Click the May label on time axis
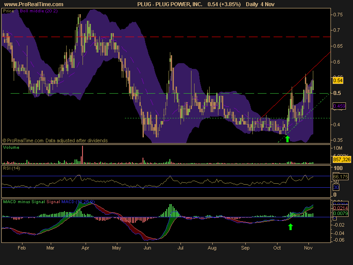Viewport: 353px width, 265px height. click(x=116, y=248)
